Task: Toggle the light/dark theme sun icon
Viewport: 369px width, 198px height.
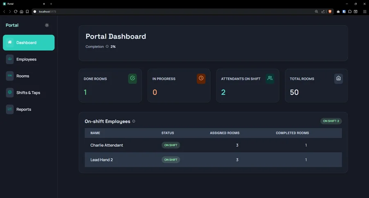Action: 47,25
